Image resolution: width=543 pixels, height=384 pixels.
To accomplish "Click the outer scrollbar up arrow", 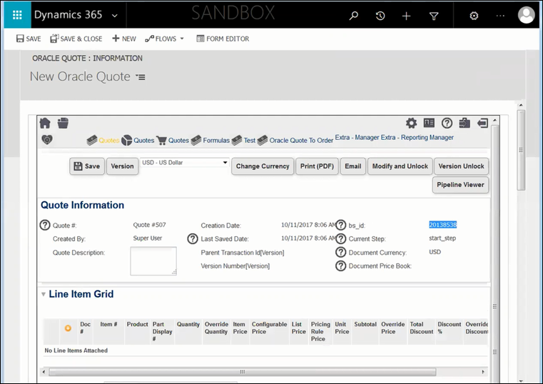I will (520, 105).
